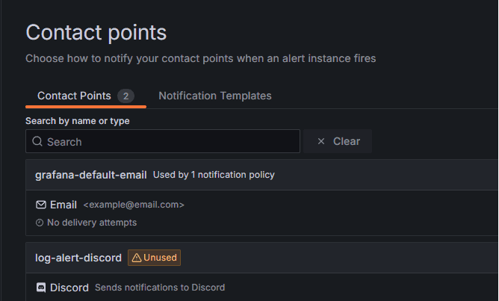Screen dimensions: 499x301
Task: Select the grafana-default-email contact point name
Action: tap(90, 175)
